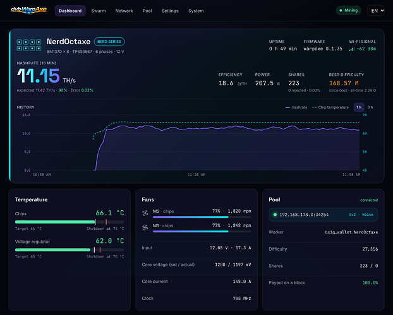
Task: Open the EN language dropdown
Action: click(x=376, y=11)
